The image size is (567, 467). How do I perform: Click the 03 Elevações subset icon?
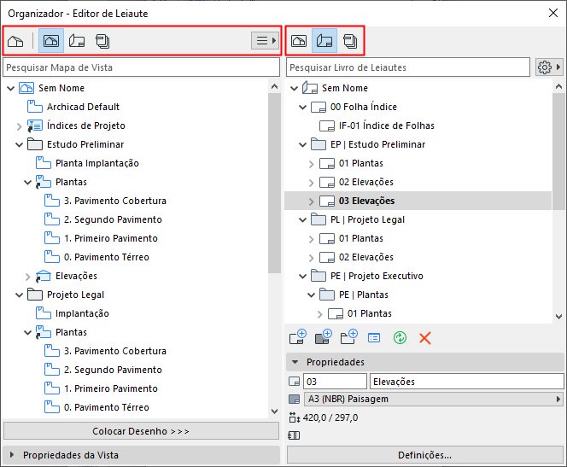[x=327, y=201]
